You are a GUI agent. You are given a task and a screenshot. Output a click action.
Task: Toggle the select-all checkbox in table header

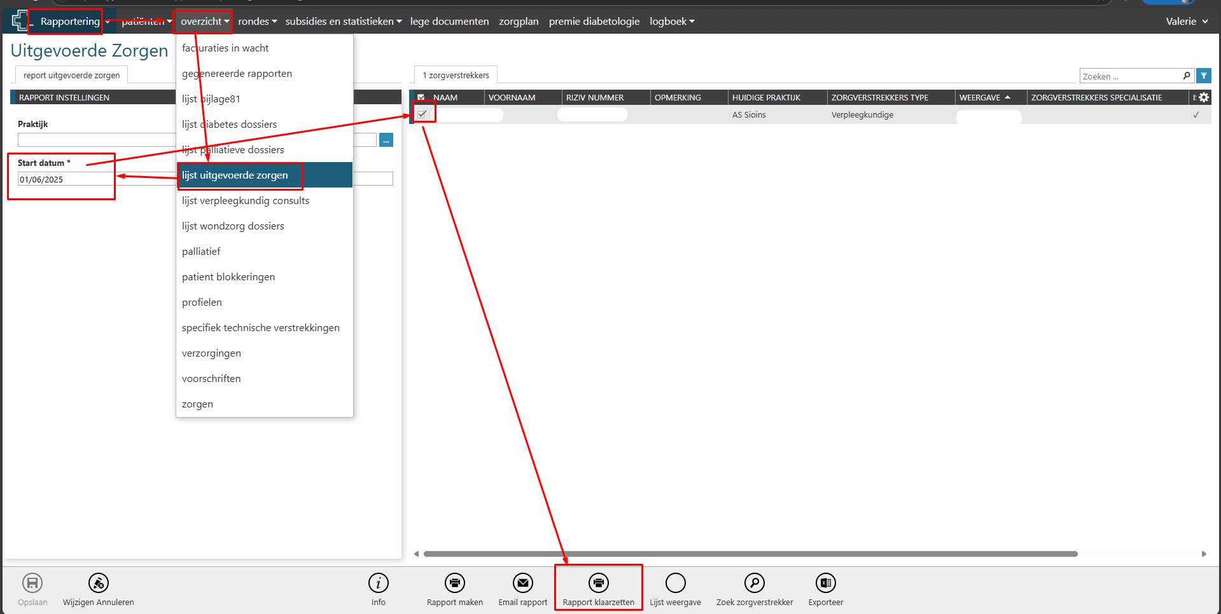[421, 97]
